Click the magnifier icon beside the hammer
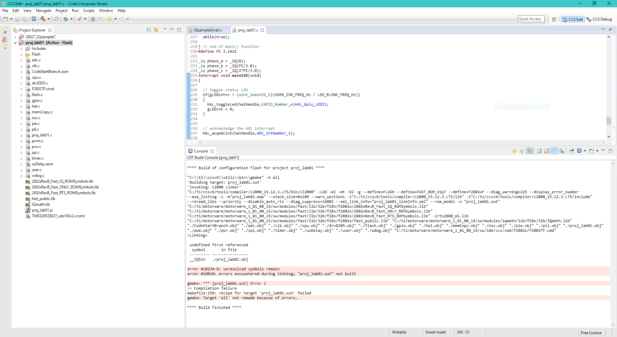The image size is (617, 337). point(56,19)
